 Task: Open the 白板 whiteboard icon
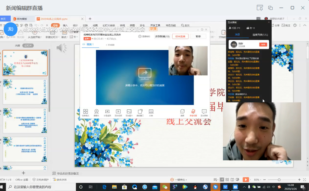(x=151, y=111)
